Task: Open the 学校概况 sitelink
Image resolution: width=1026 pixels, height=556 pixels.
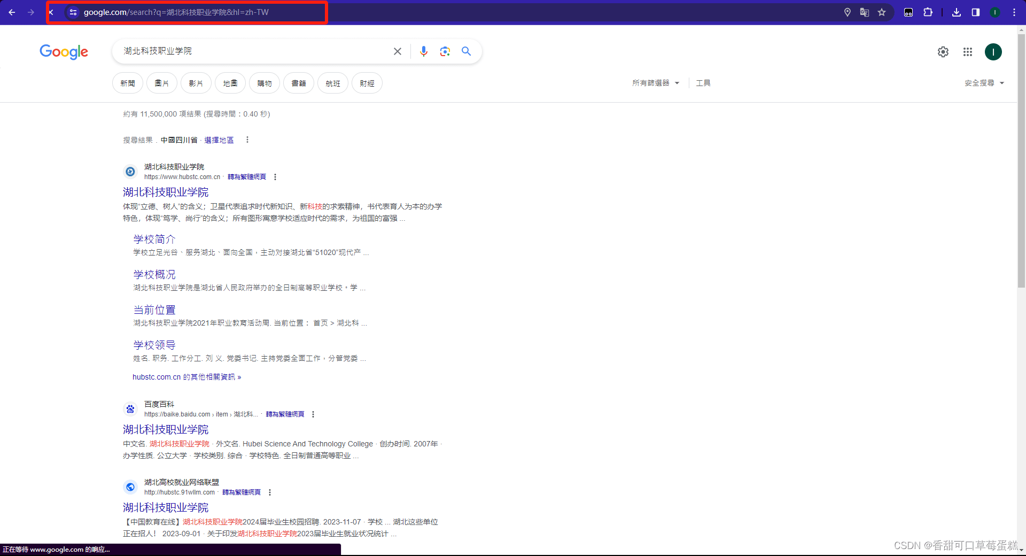Action: click(154, 274)
